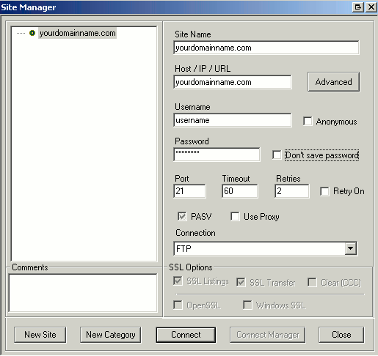The height and width of the screenshot is (356, 378).
Task: Click the Username input field
Action: (233, 120)
